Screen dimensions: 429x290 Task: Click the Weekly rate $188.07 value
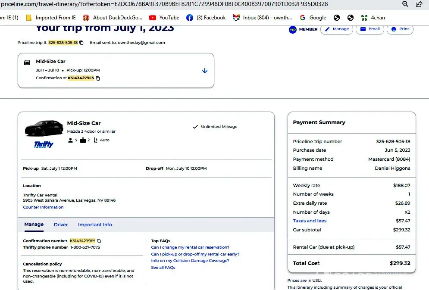point(402,185)
